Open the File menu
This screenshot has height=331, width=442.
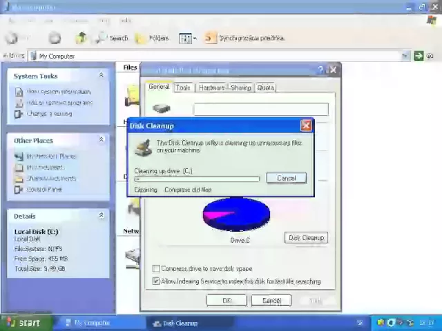pos(11,21)
